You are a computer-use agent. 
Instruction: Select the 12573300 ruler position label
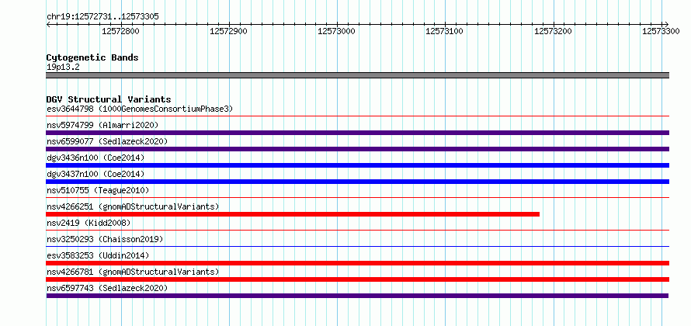(661, 31)
